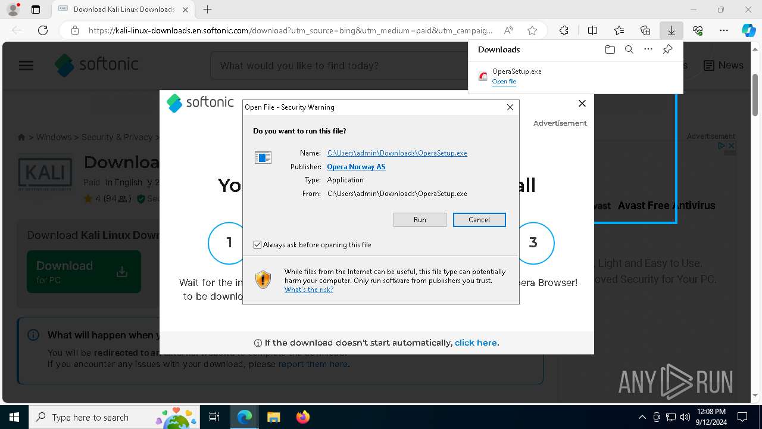
Task: Open the notification center icon
Action: tap(742, 417)
